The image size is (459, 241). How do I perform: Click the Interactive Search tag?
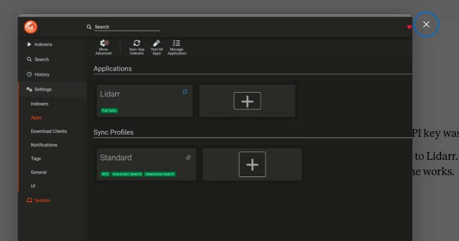coord(160,174)
